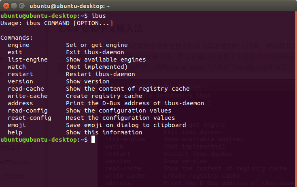This screenshot has width=297, height=187.
Task: Maximize the terminal window
Action: (x=21, y=6)
